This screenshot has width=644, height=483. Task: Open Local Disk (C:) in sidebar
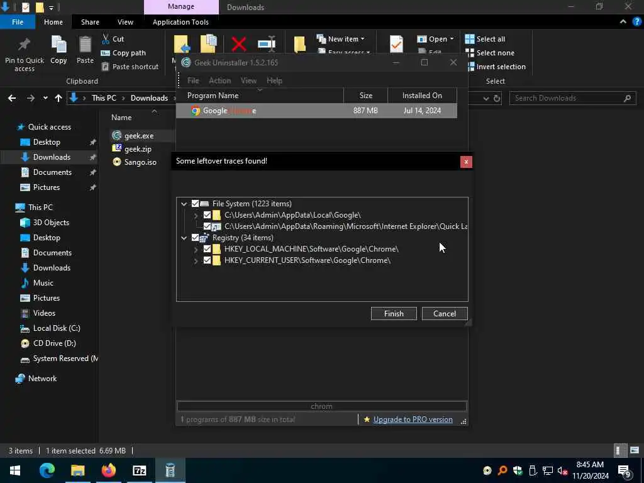click(51, 328)
